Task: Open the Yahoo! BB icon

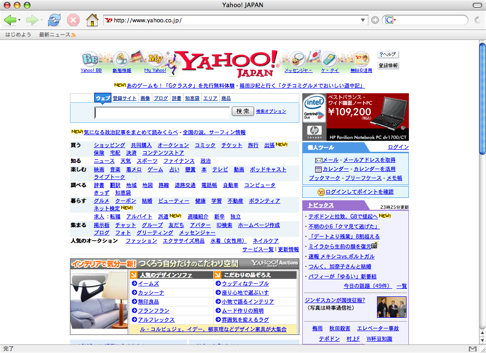Action: click(90, 59)
